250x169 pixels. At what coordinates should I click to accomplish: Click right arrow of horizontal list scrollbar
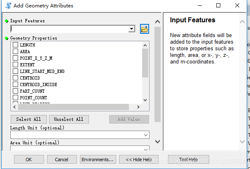point(138,107)
